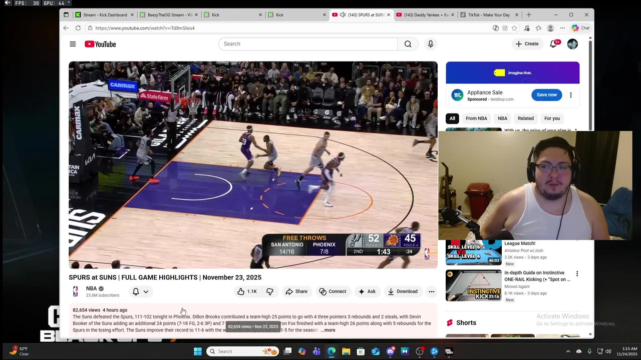The height and width of the screenshot is (360, 641).
Task: Open Edge Settings and more ellipsis
Action: 562,28
